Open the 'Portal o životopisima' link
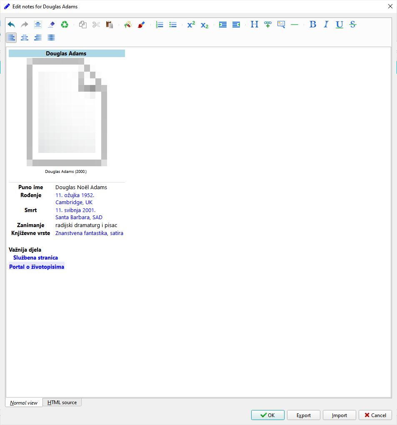 [x=37, y=267]
